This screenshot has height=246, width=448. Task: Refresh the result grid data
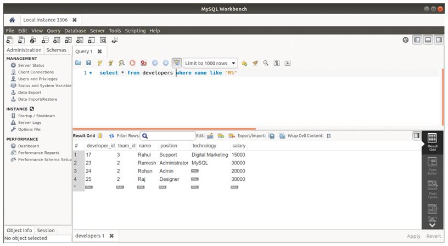click(111, 136)
